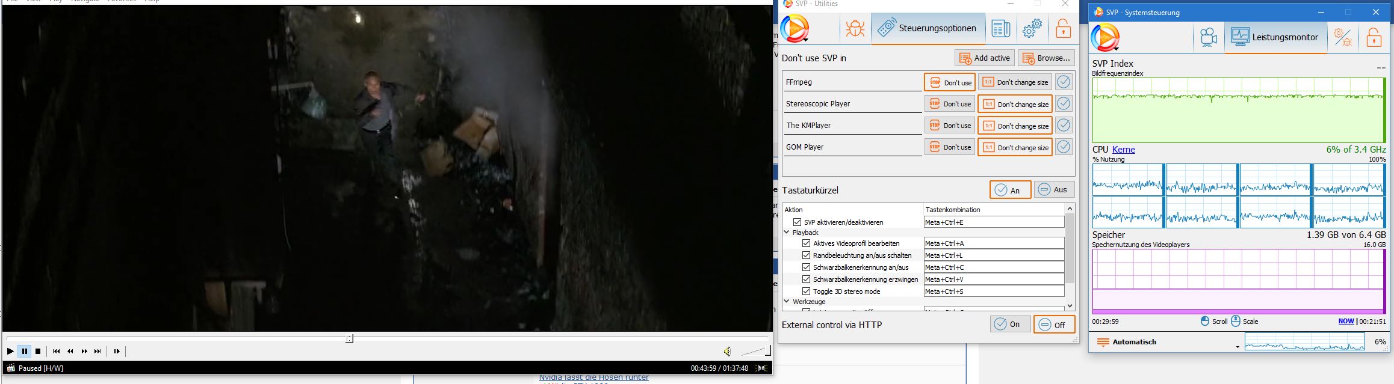Viewport: 1394px width, 384px height.
Task: Click the pause button in the media player
Action: coord(24,351)
